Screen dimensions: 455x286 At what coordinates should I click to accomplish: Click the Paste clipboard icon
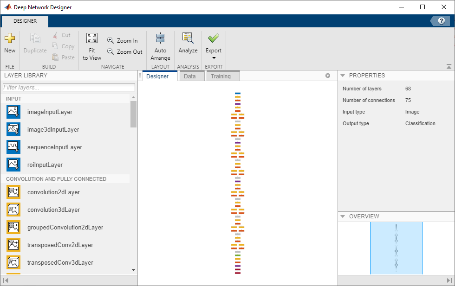pos(55,57)
